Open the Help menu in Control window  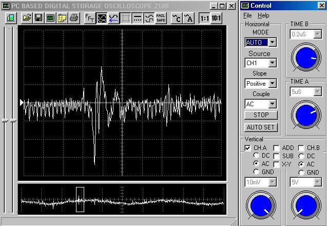pos(263,16)
